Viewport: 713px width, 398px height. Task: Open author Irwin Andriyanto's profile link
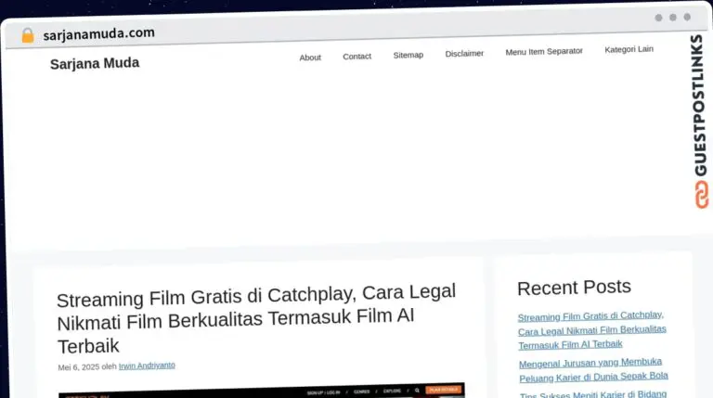[147, 366]
